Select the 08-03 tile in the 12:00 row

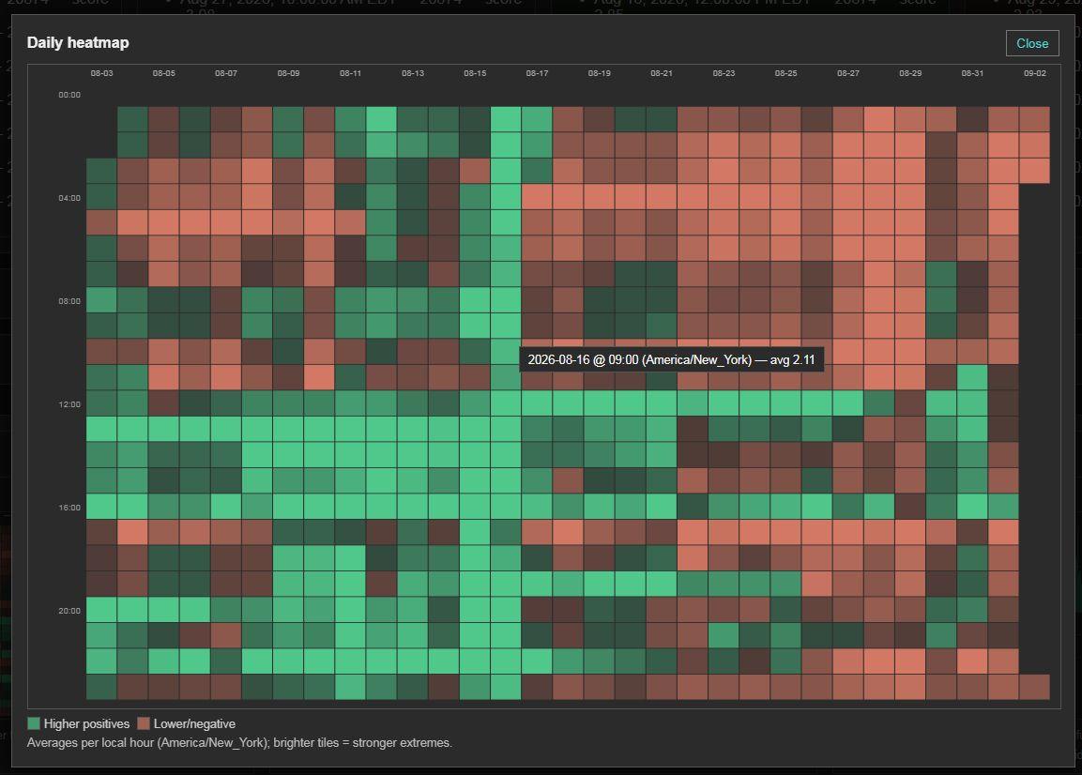click(101, 403)
